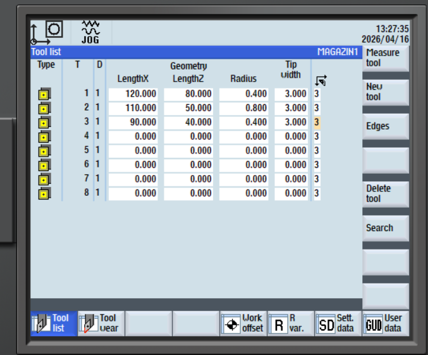Click LengthX field of tool 2

point(133,108)
